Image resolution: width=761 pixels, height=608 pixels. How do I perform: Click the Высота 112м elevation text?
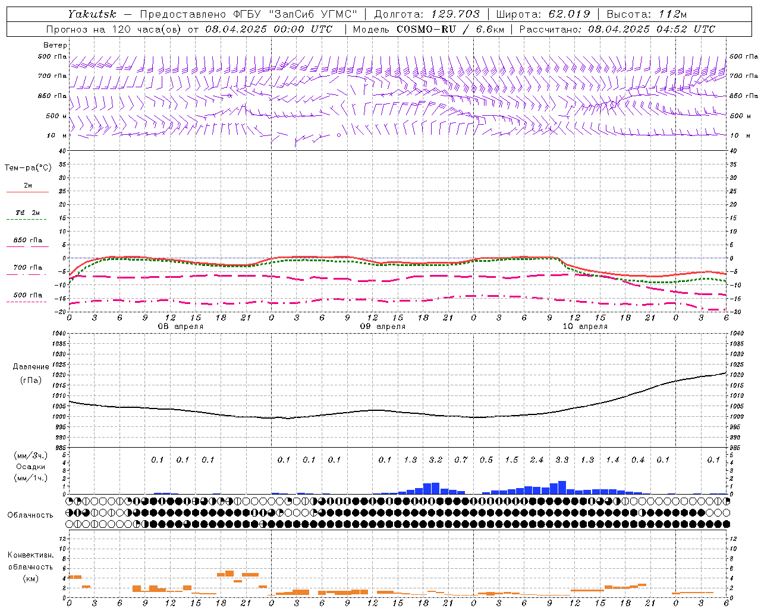click(647, 14)
